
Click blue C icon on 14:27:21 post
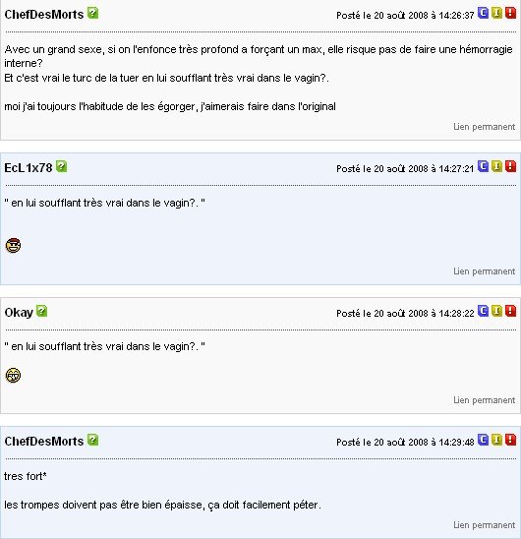pos(483,166)
